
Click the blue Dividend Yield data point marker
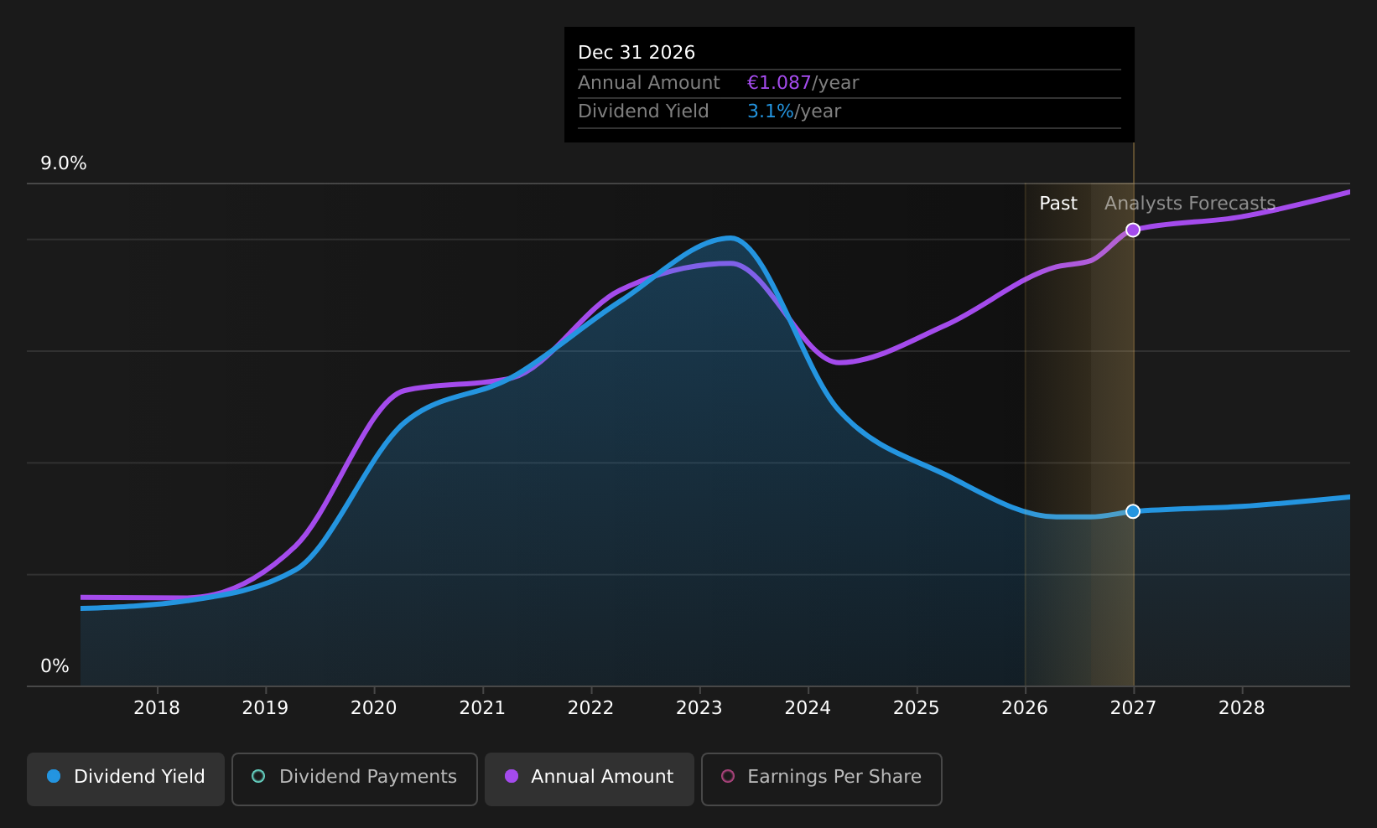(1133, 511)
